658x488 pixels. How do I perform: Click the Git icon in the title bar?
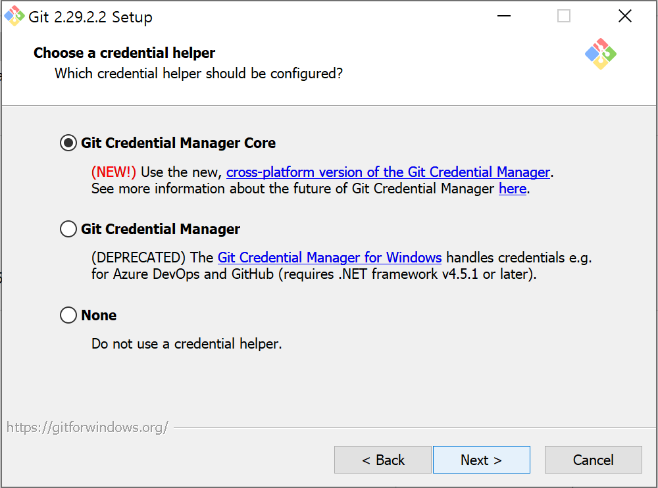[14, 16]
